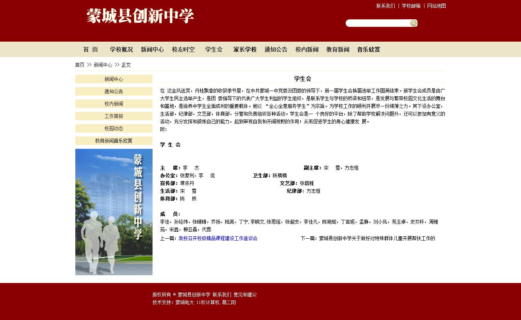Go to 首页 in navigation bar

[91, 49]
